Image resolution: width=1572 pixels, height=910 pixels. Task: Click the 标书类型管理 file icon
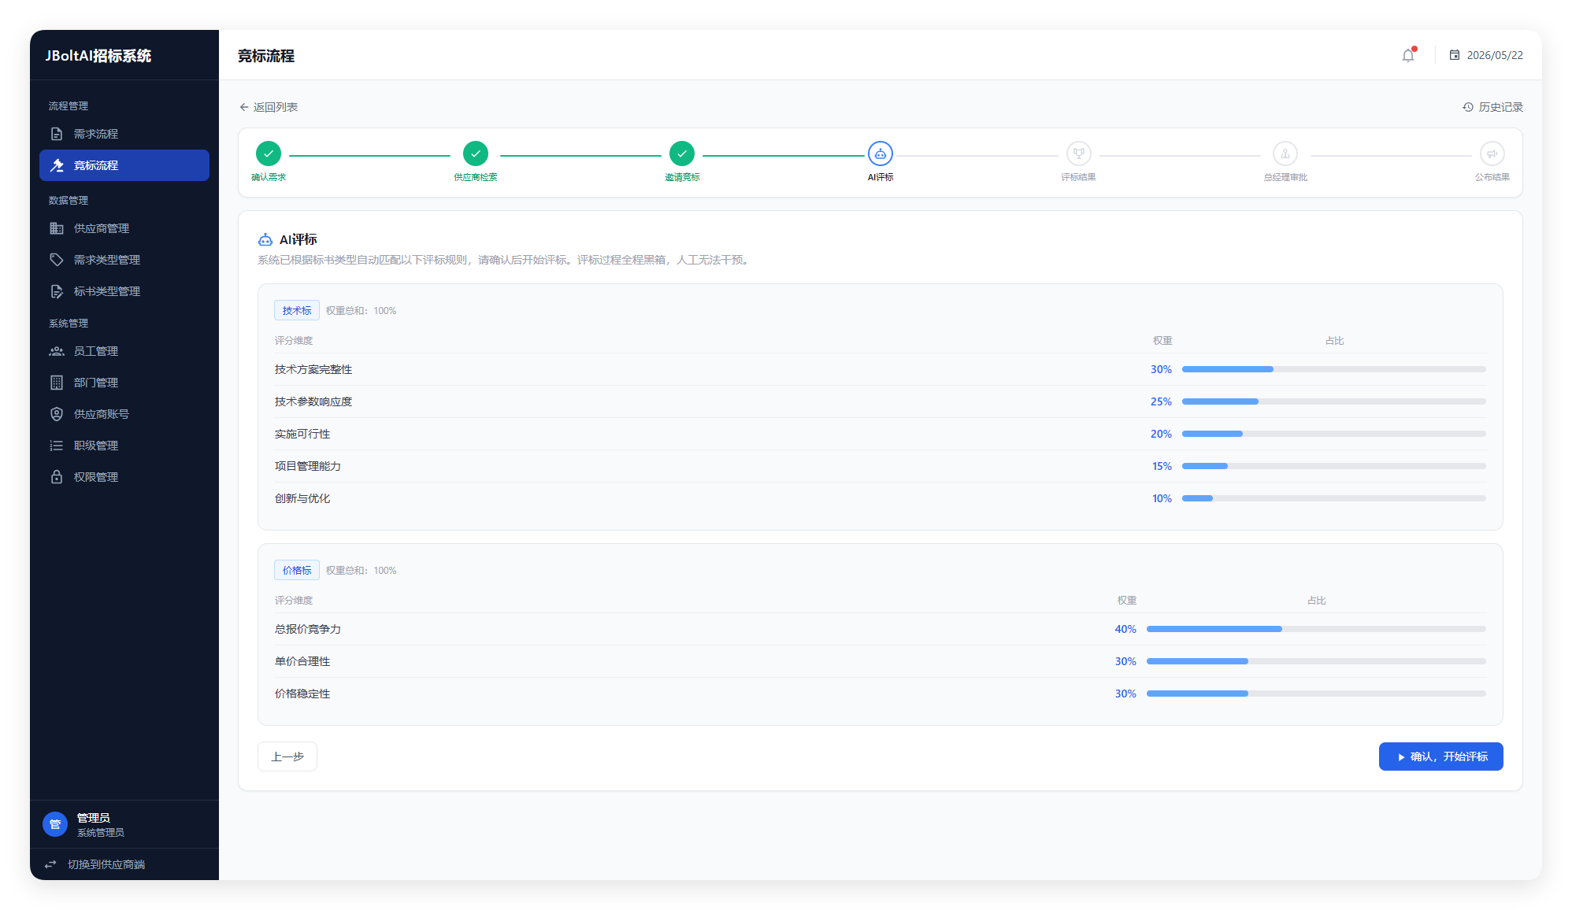57,291
